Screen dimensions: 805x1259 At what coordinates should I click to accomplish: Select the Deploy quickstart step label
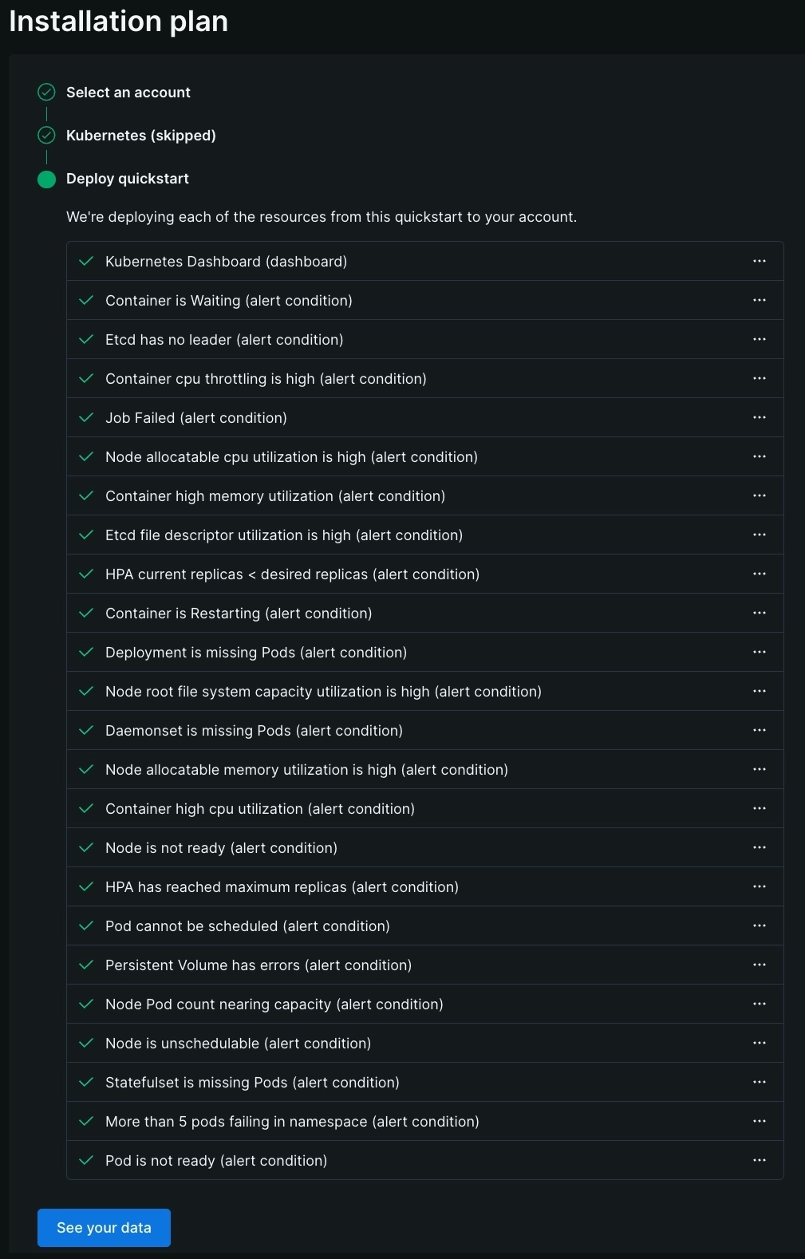click(x=128, y=179)
